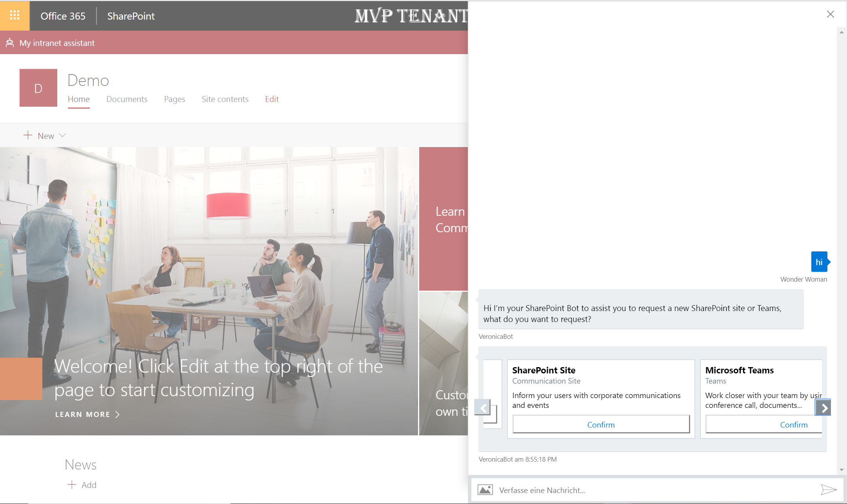
Task: Click the Demo site logo tile
Action: [x=38, y=88]
